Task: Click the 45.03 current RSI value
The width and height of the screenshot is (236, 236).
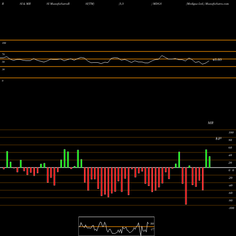Action: click(x=217, y=60)
